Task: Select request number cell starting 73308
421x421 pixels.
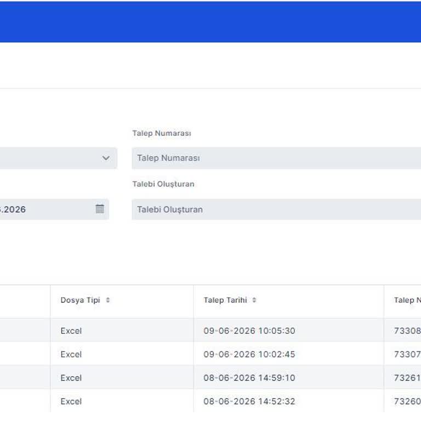Action: [x=402, y=331]
